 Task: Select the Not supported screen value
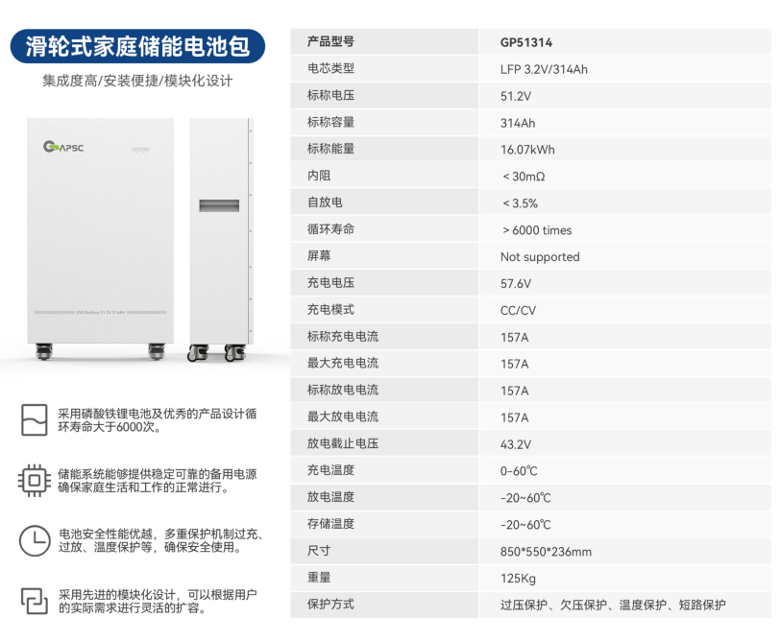[539, 257]
